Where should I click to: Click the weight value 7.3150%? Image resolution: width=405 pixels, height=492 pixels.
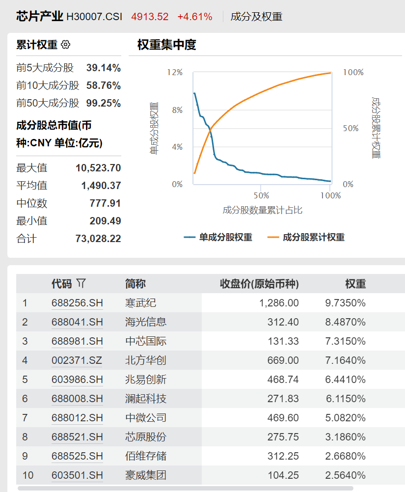click(x=346, y=341)
